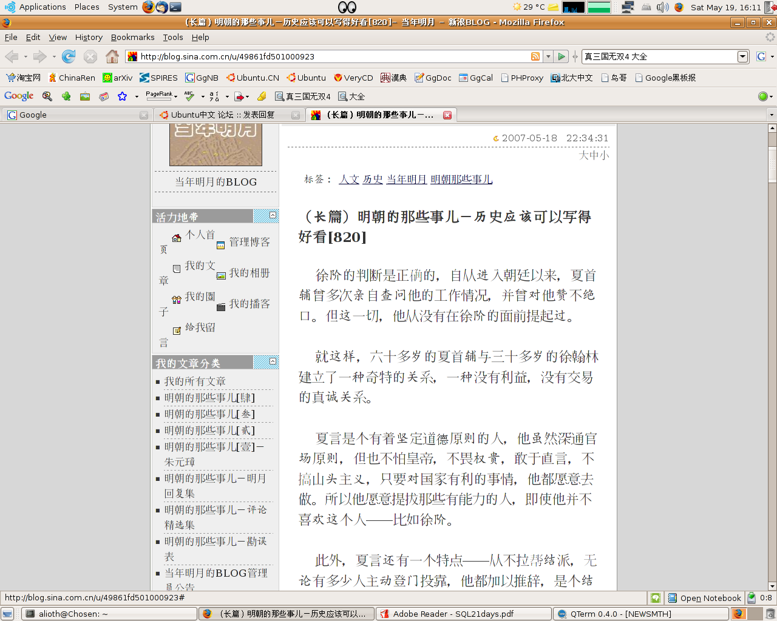Click 管理博客 in the sidebar
This screenshot has height=621, width=777.
point(249,242)
